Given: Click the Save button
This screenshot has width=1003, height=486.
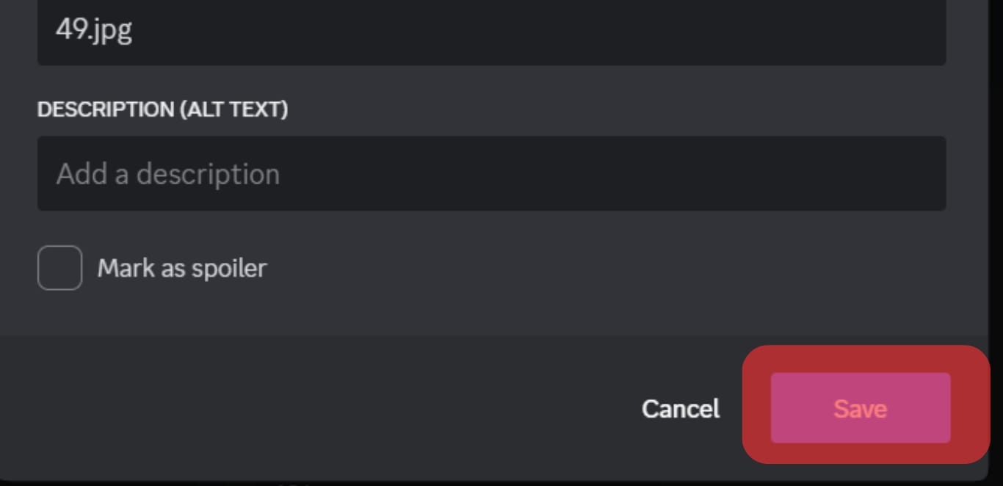Looking at the screenshot, I should [x=860, y=407].
